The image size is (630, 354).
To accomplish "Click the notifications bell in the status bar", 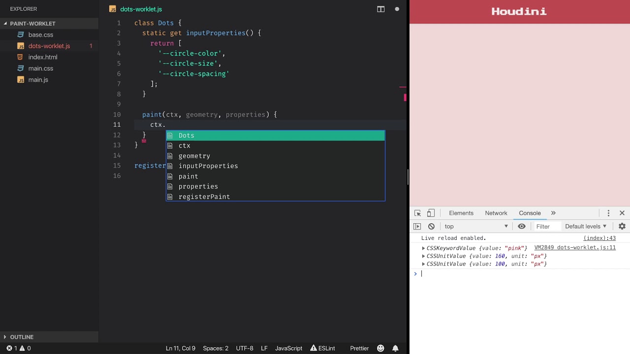I will coord(395,348).
